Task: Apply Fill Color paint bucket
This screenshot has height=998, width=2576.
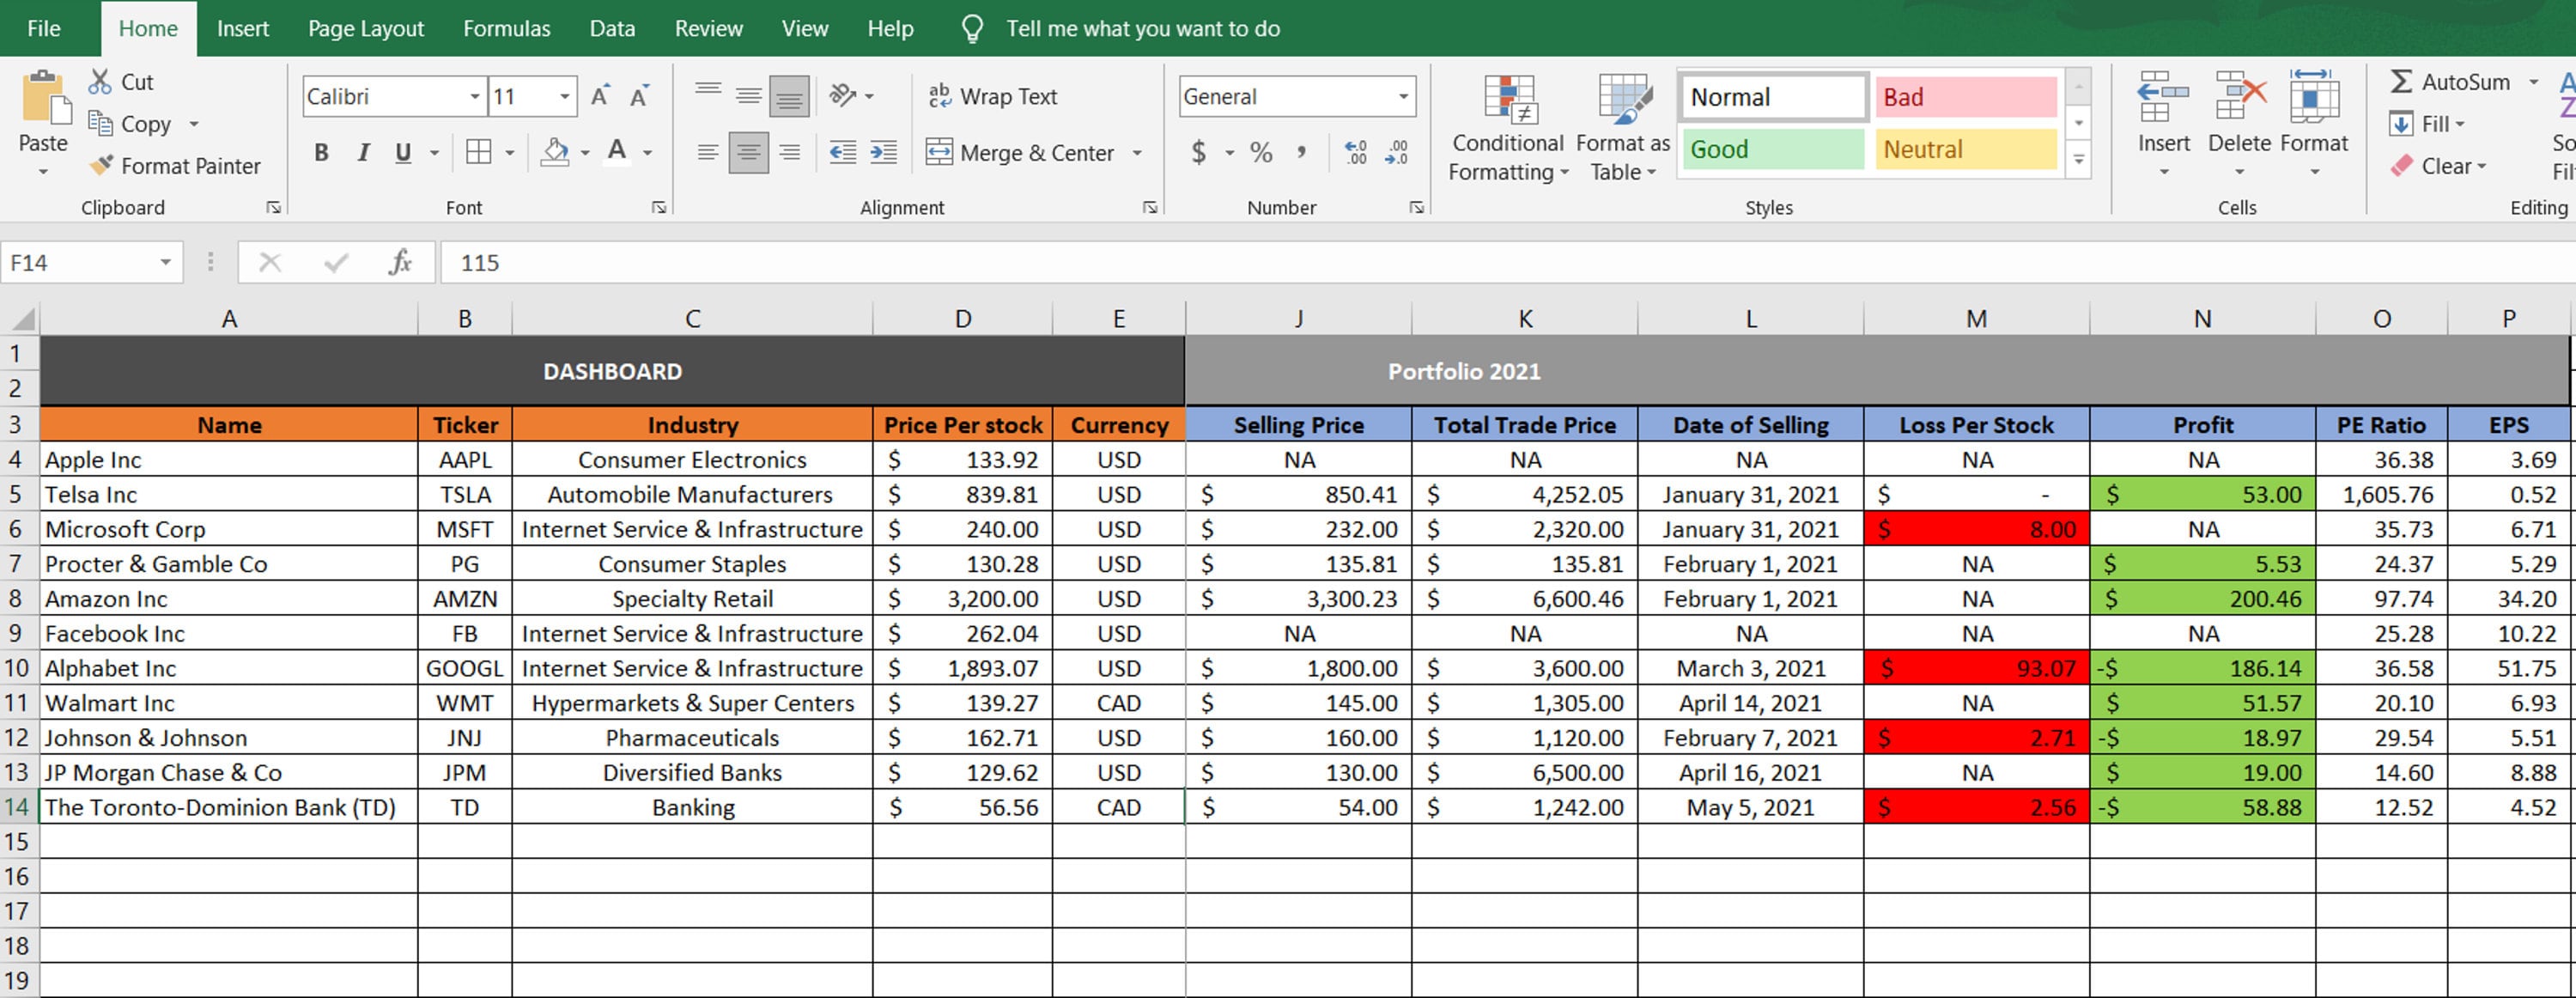Action: 555,152
